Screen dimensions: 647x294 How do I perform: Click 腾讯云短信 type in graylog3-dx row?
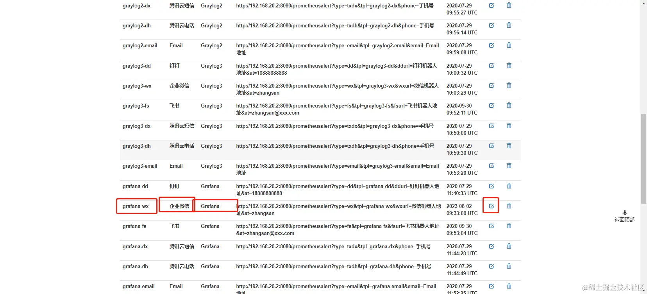[182, 126]
